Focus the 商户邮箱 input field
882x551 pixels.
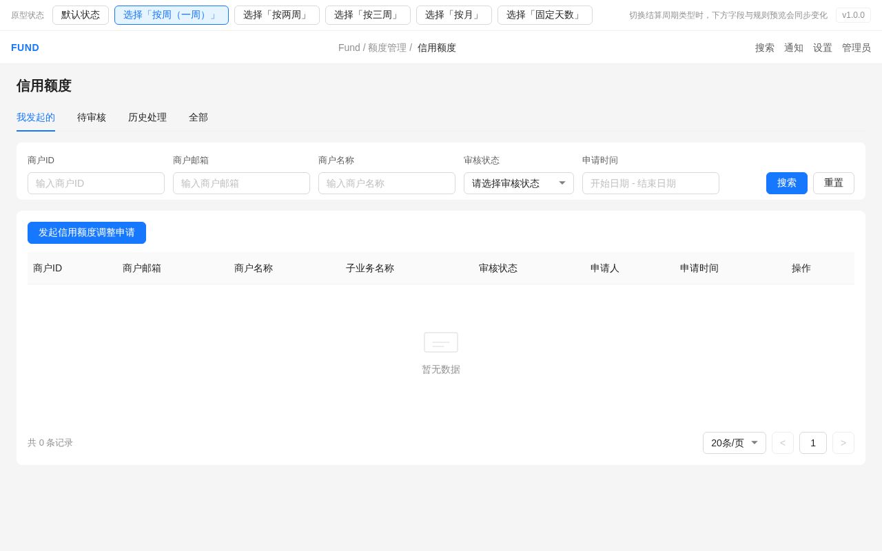pyautogui.click(x=241, y=183)
